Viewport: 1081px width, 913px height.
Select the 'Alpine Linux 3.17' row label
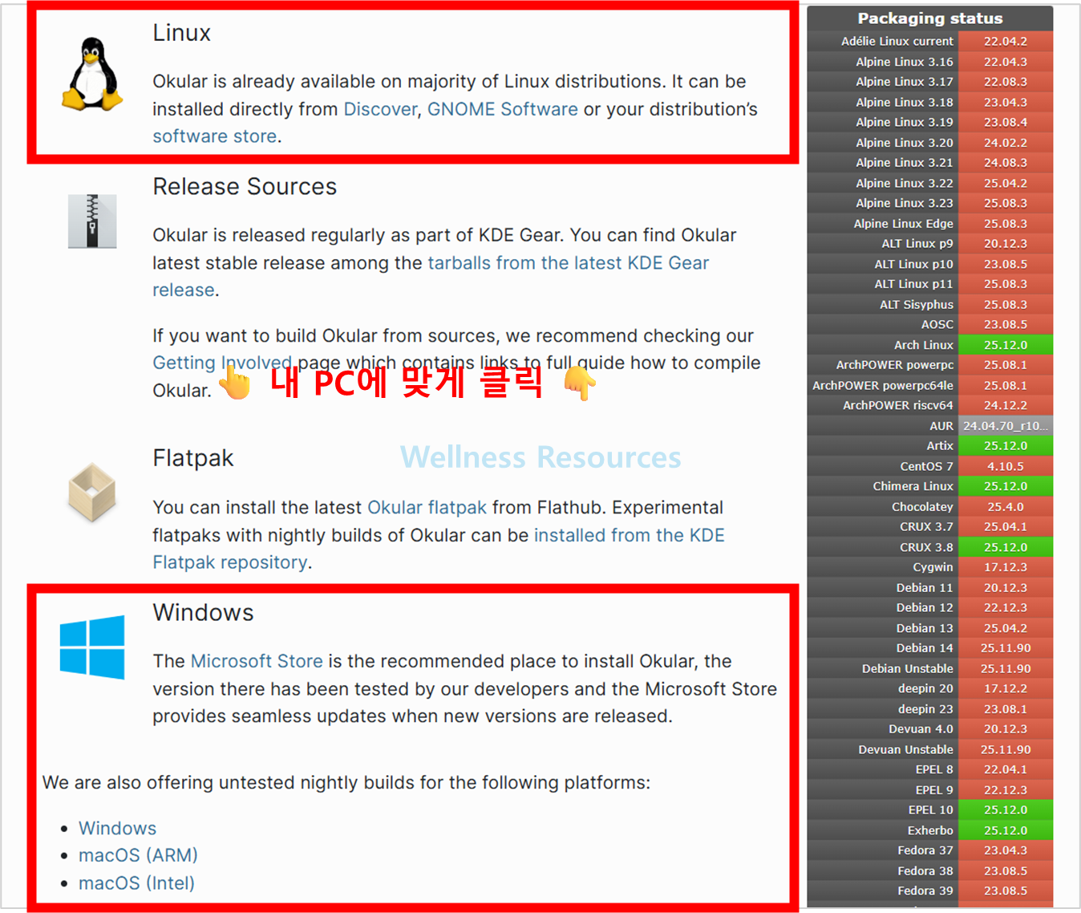(x=905, y=82)
